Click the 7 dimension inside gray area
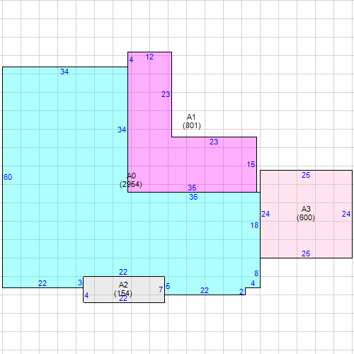354x354 pixels. pos(161,290)
